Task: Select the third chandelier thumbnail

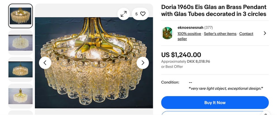Action: coord(20,69)
